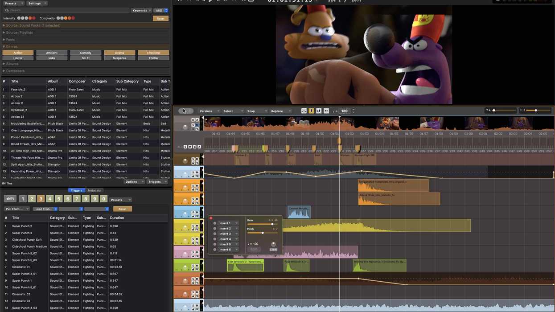Image resolution: width=555 pixels, height=312 pixels.
Task: Click the power icon on the video track
Action: (193, 120)
